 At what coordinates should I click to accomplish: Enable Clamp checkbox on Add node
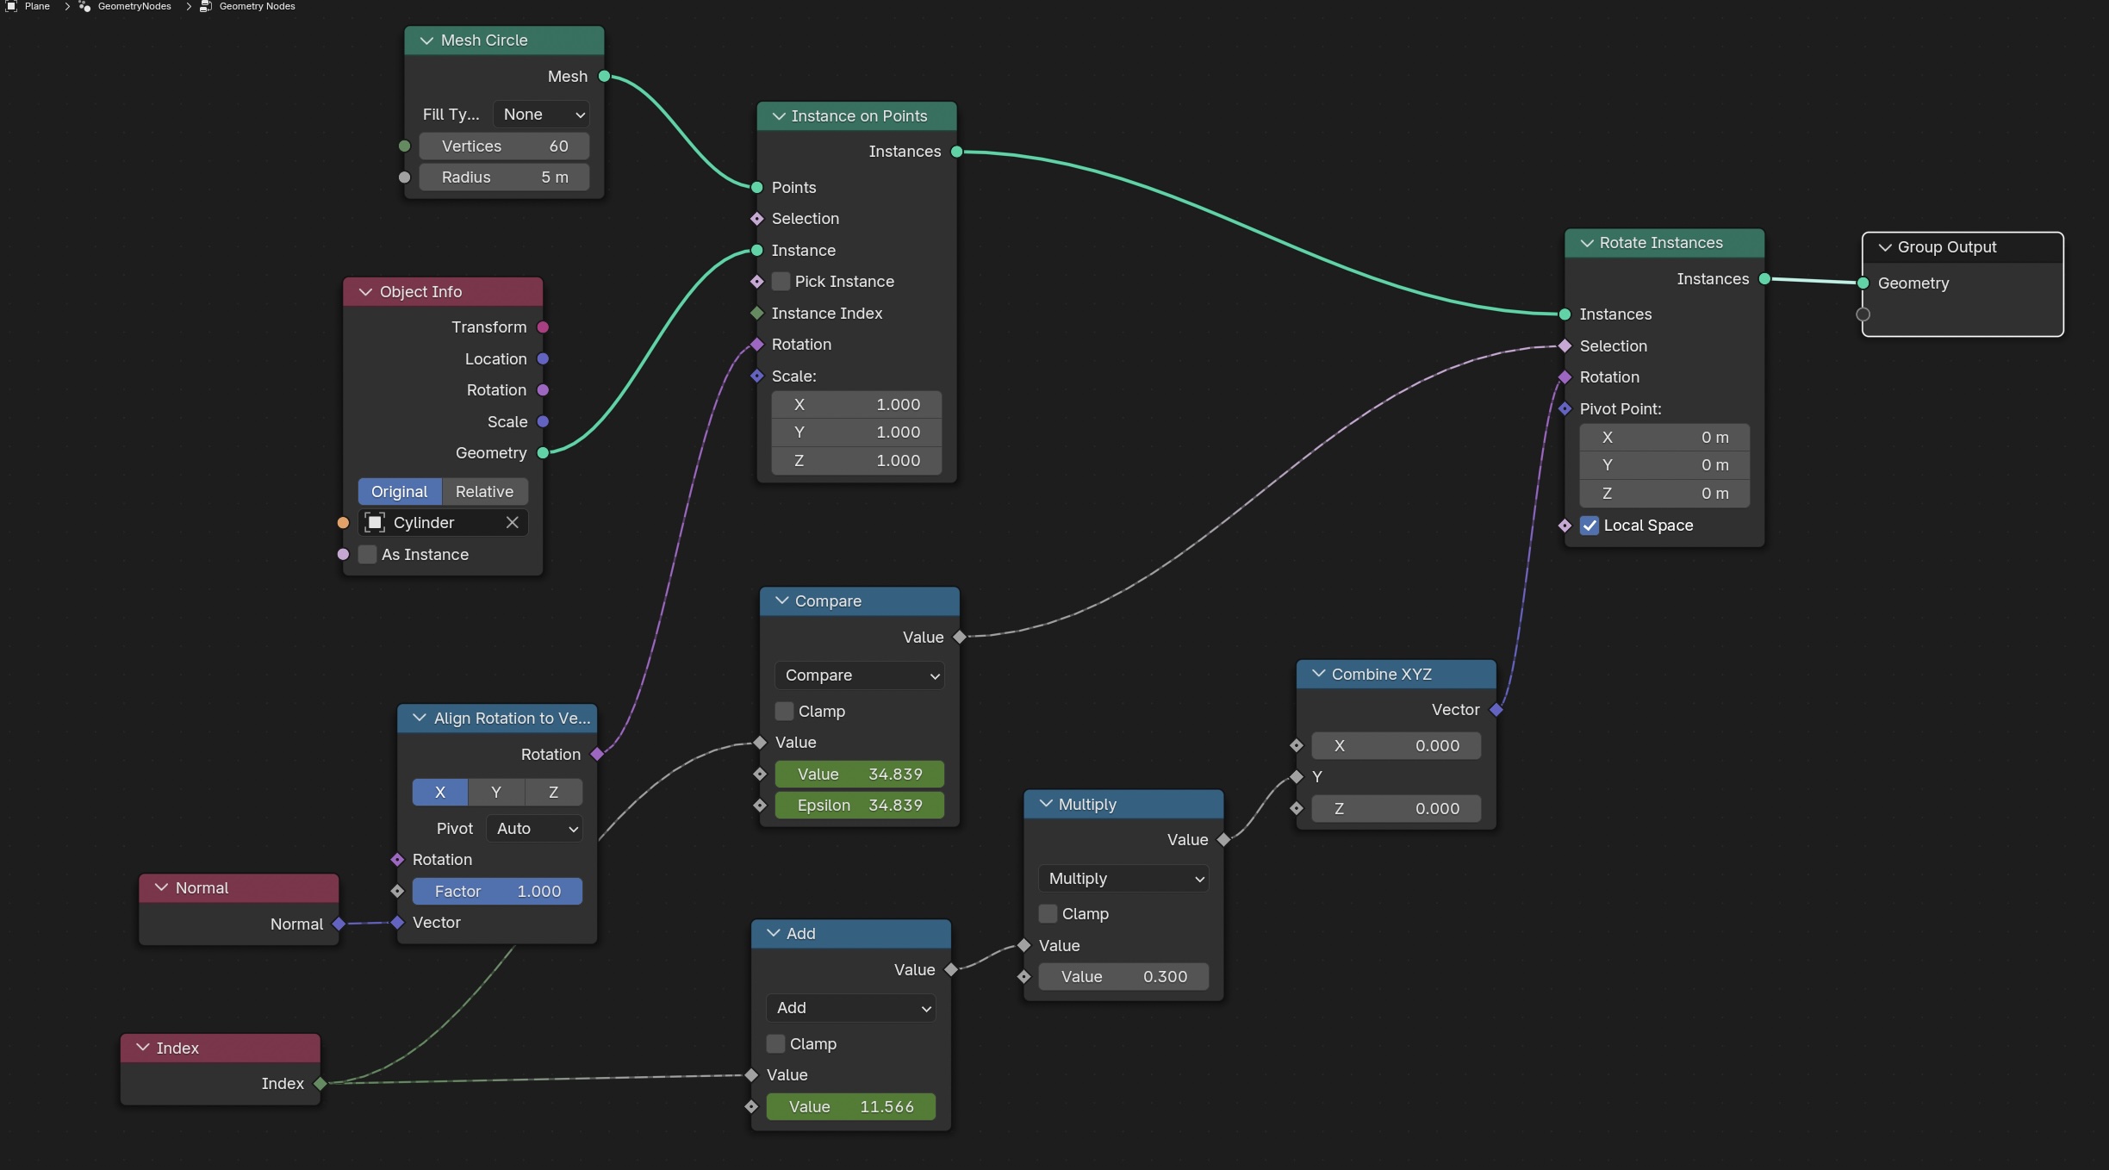click(x=775, y=1044)
